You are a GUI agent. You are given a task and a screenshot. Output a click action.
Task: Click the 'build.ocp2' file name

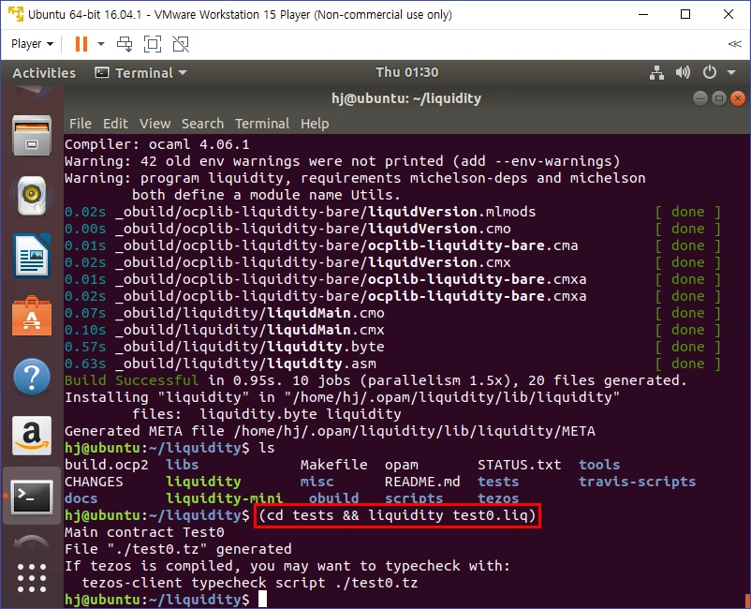coord(107,465)
